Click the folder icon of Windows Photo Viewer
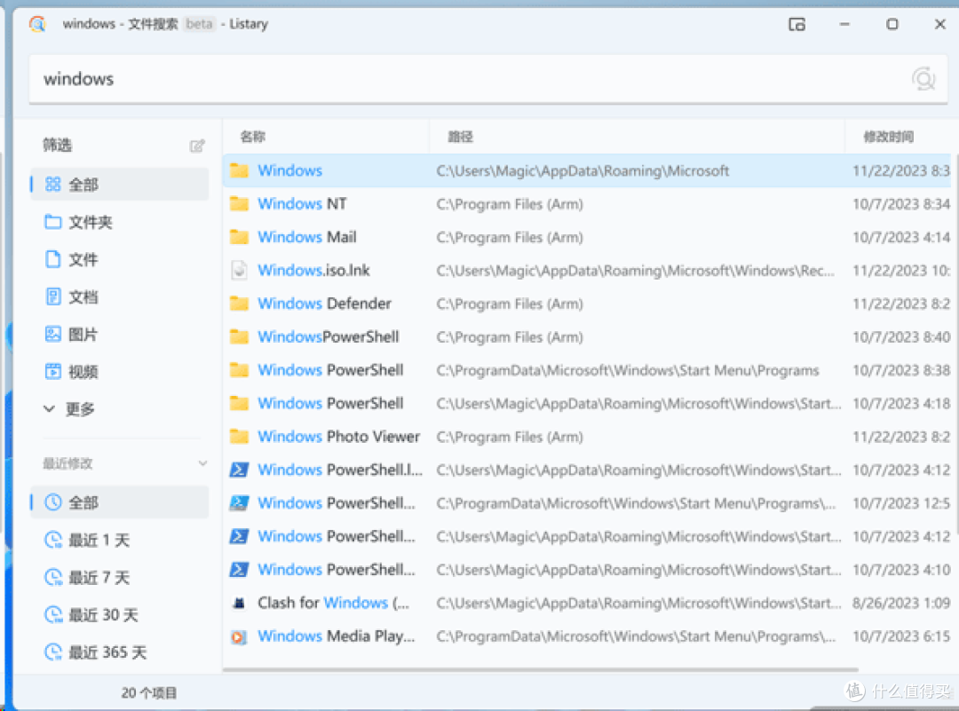 click(x=239, y=437)
